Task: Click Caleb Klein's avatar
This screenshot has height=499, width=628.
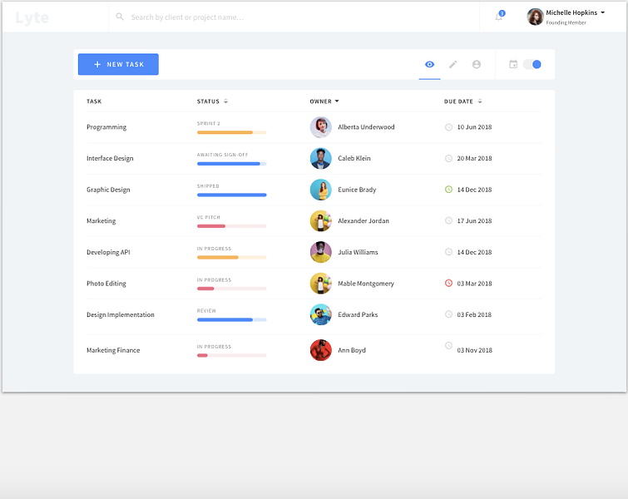Action: tap(321, 158)
